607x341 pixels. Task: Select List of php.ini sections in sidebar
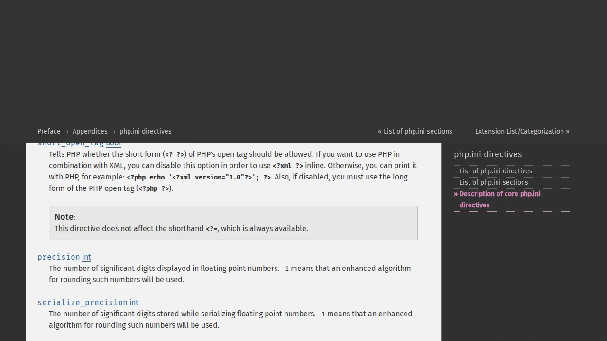tap(494, 182)
